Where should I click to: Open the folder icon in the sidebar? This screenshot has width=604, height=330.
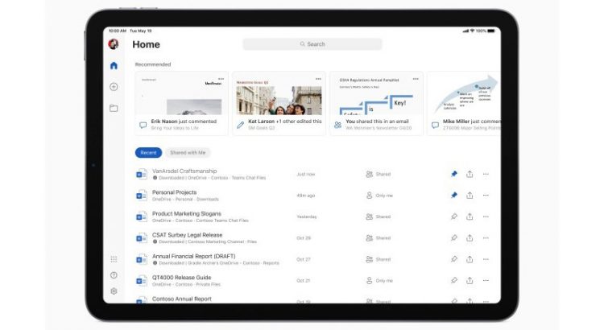point(114,108)
